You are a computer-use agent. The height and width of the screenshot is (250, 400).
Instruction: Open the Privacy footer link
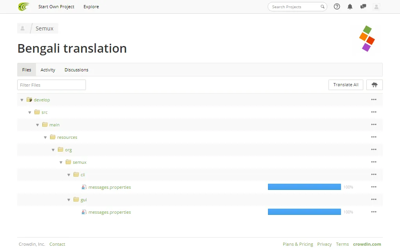[324, 244]
